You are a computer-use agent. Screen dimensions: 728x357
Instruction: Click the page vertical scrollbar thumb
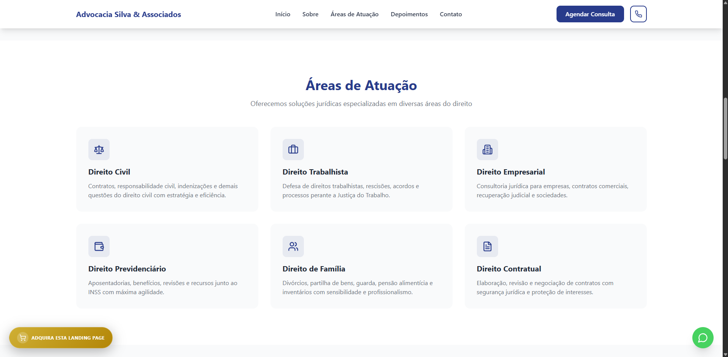(725, 129)
